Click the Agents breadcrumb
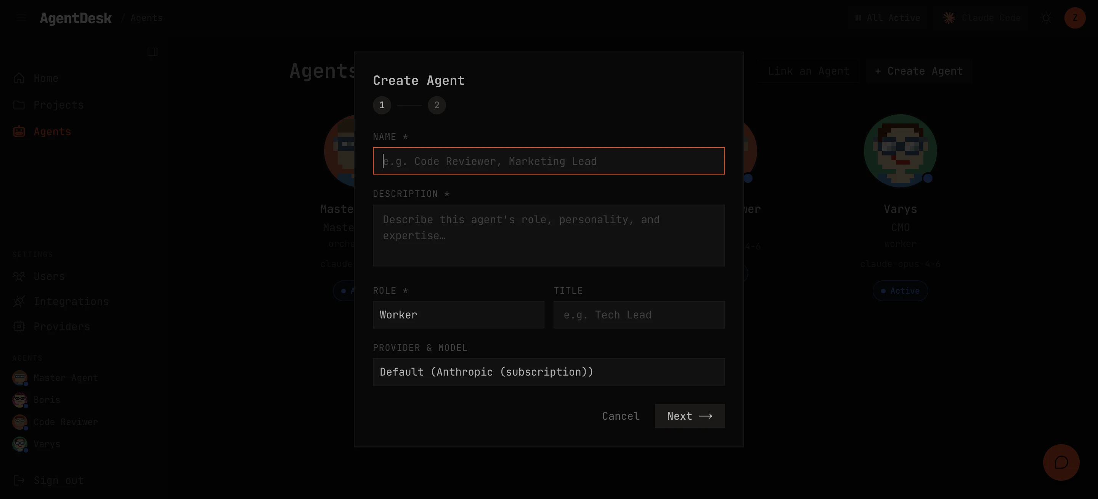1098x499 pixels. 146,18
